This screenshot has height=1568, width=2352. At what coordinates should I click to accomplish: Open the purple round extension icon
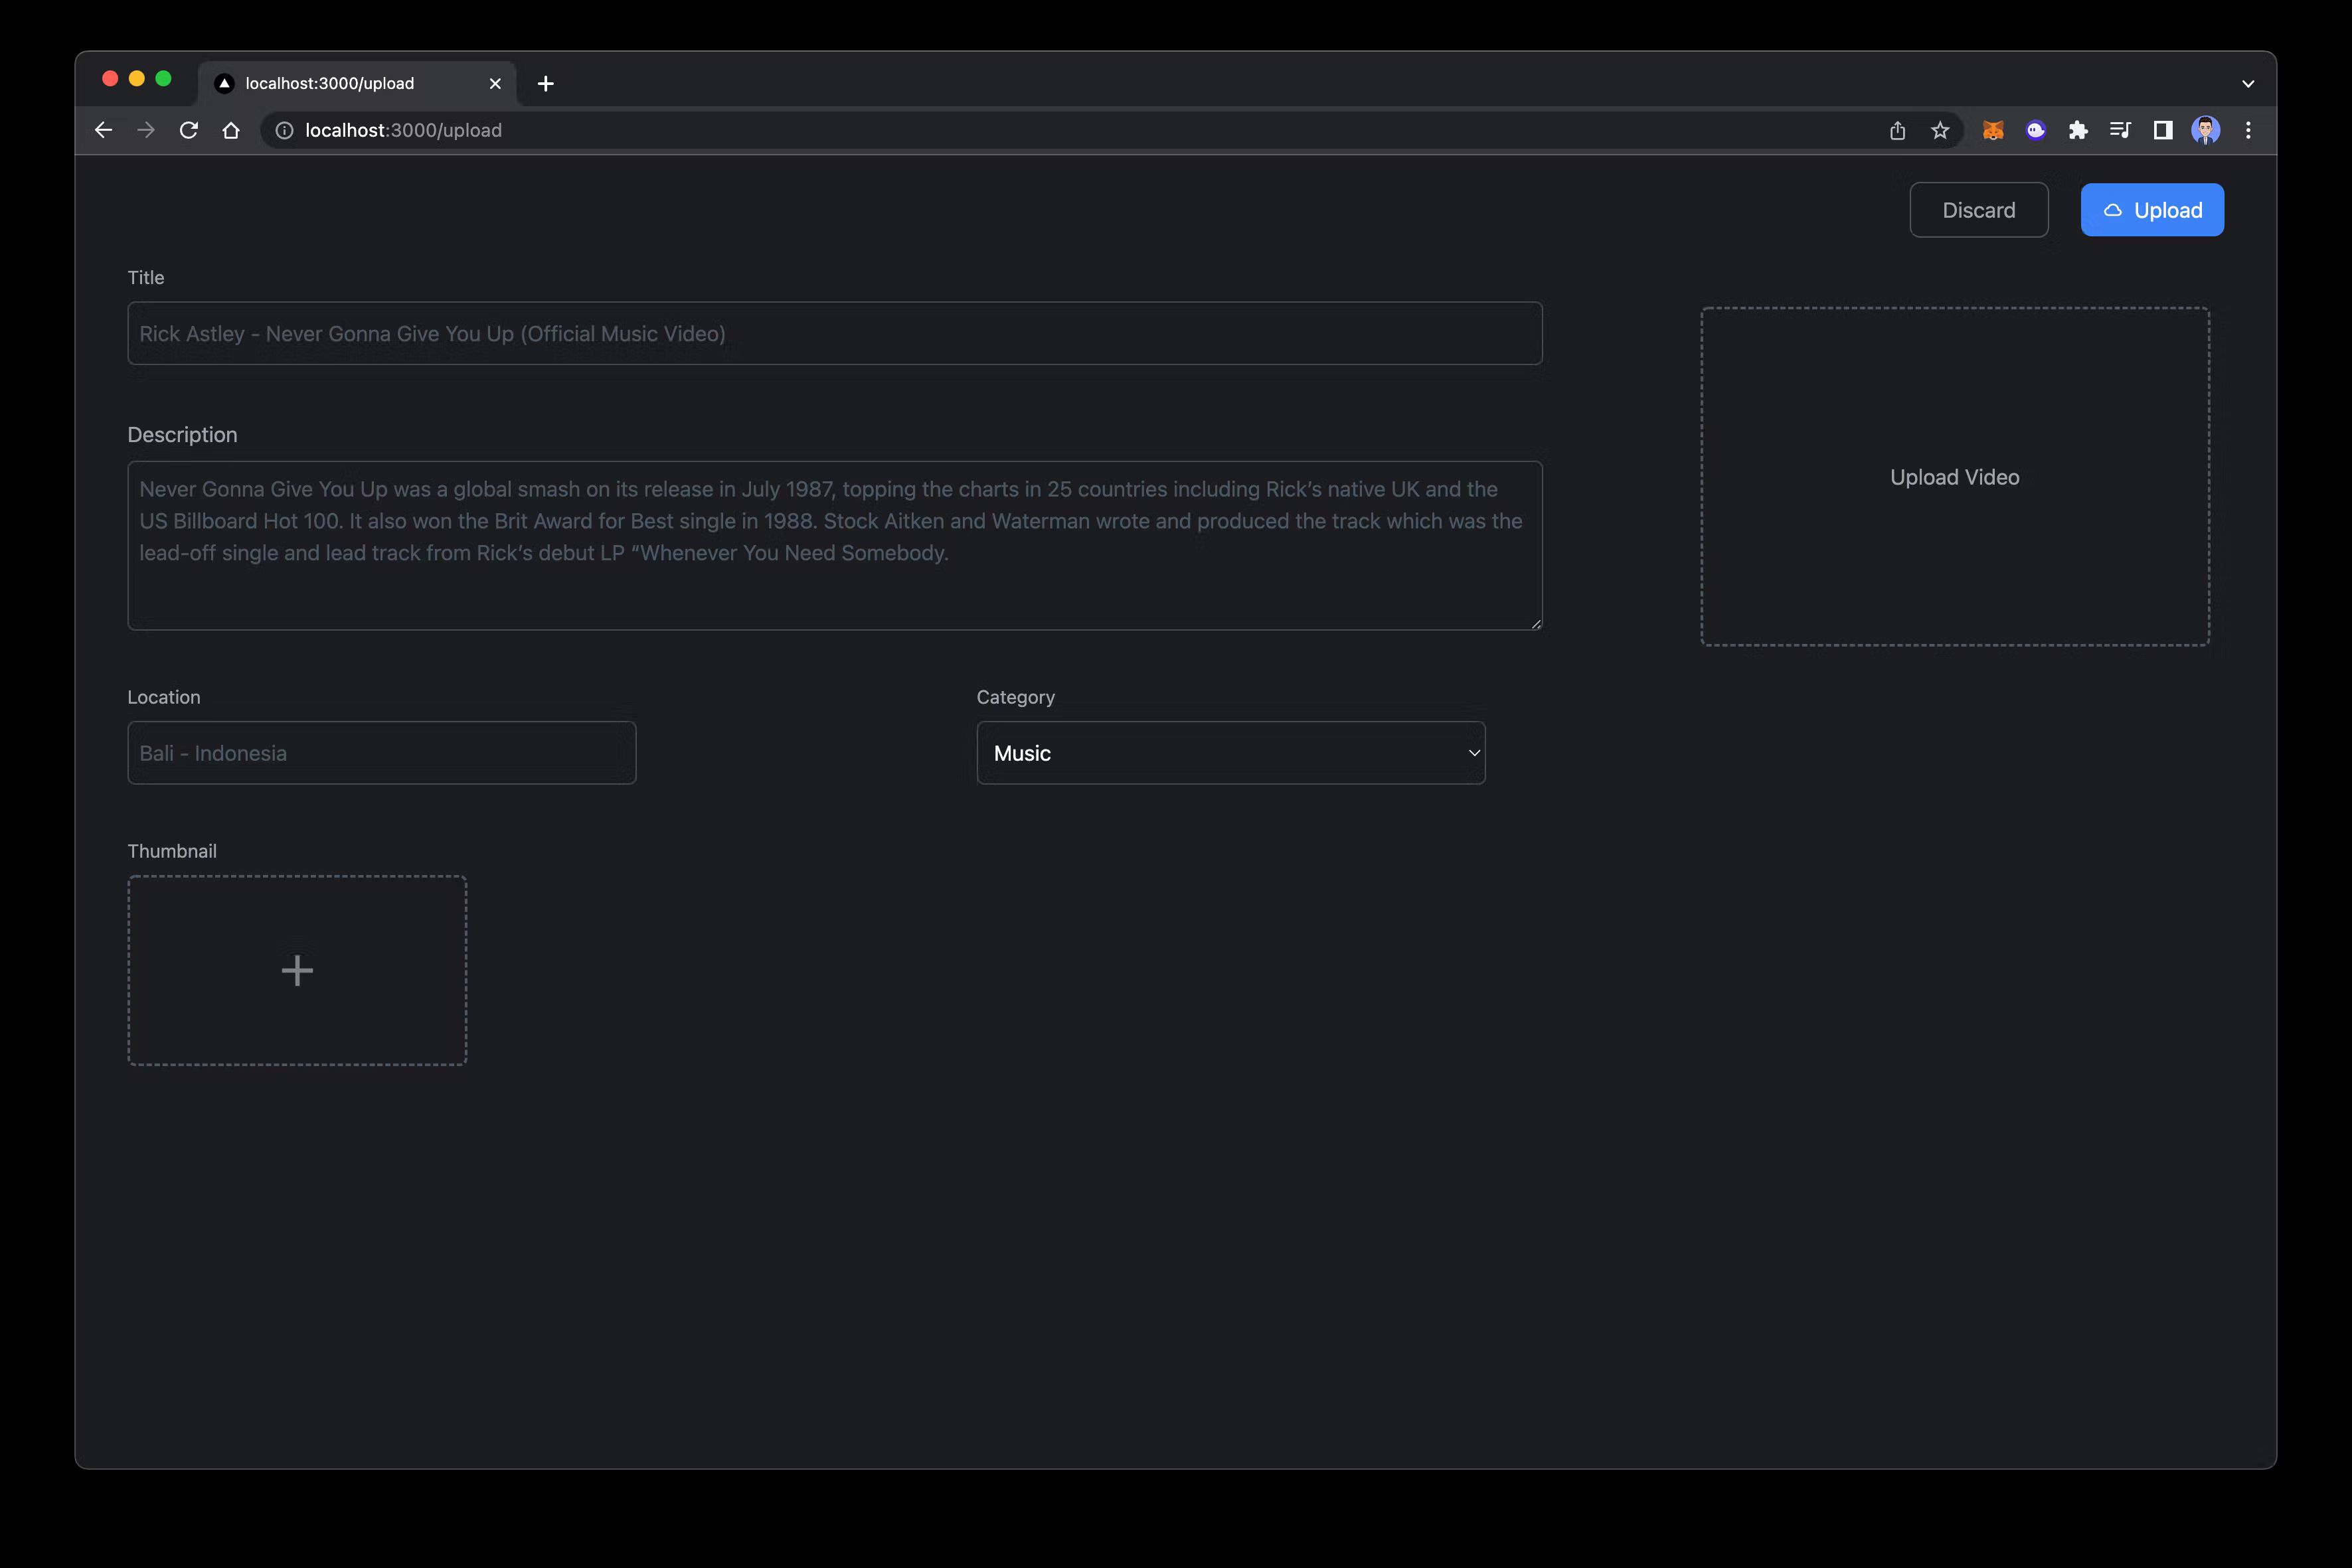pos(2036,130)
